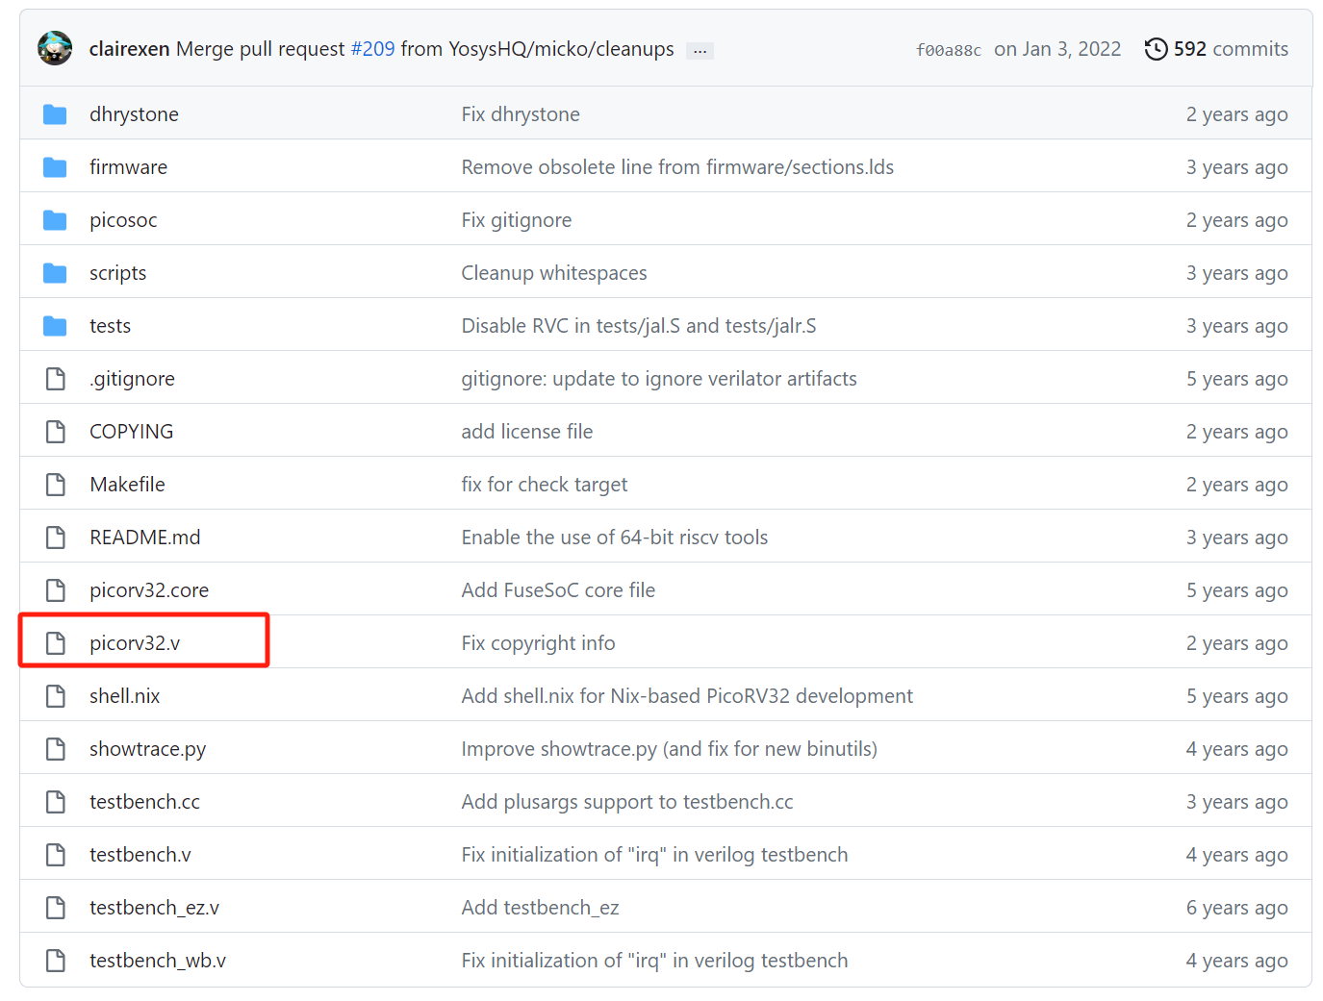
Task: Click the commit history clock icon
Action: (x=1156, y=49)
